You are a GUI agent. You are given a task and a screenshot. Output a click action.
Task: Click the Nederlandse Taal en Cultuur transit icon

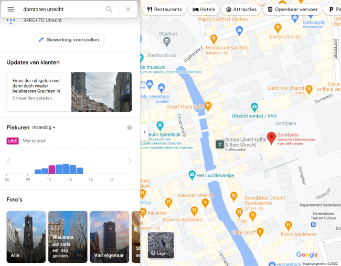coord(313,225)
